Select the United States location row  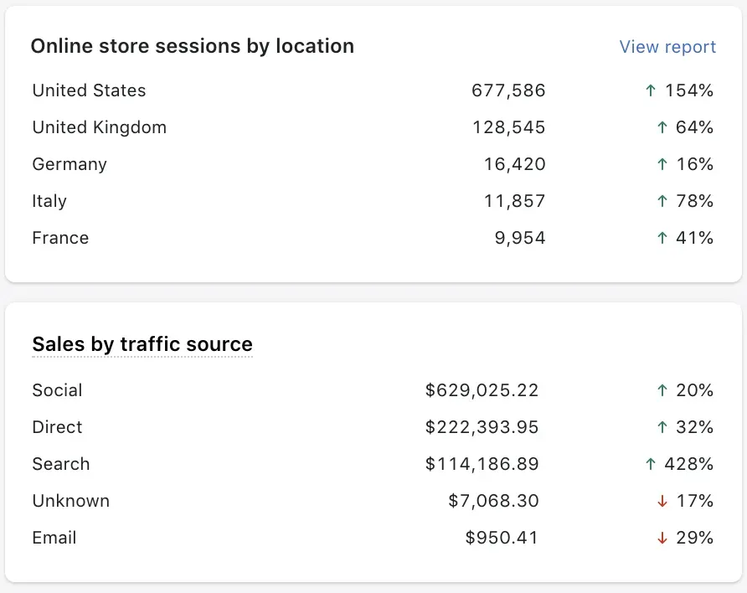(x=89, y=90)
